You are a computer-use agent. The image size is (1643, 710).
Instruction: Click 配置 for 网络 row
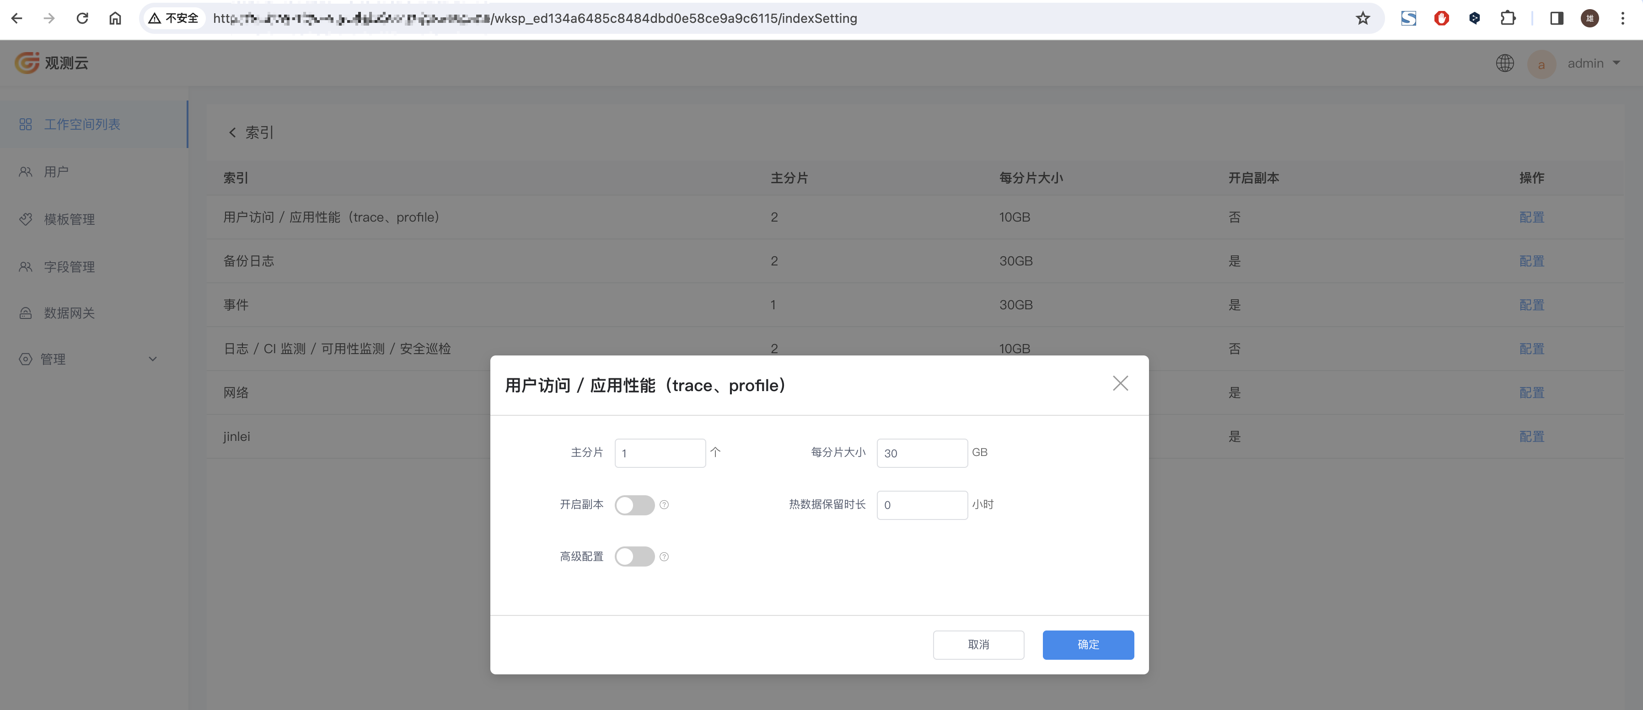click(1531, 393)
